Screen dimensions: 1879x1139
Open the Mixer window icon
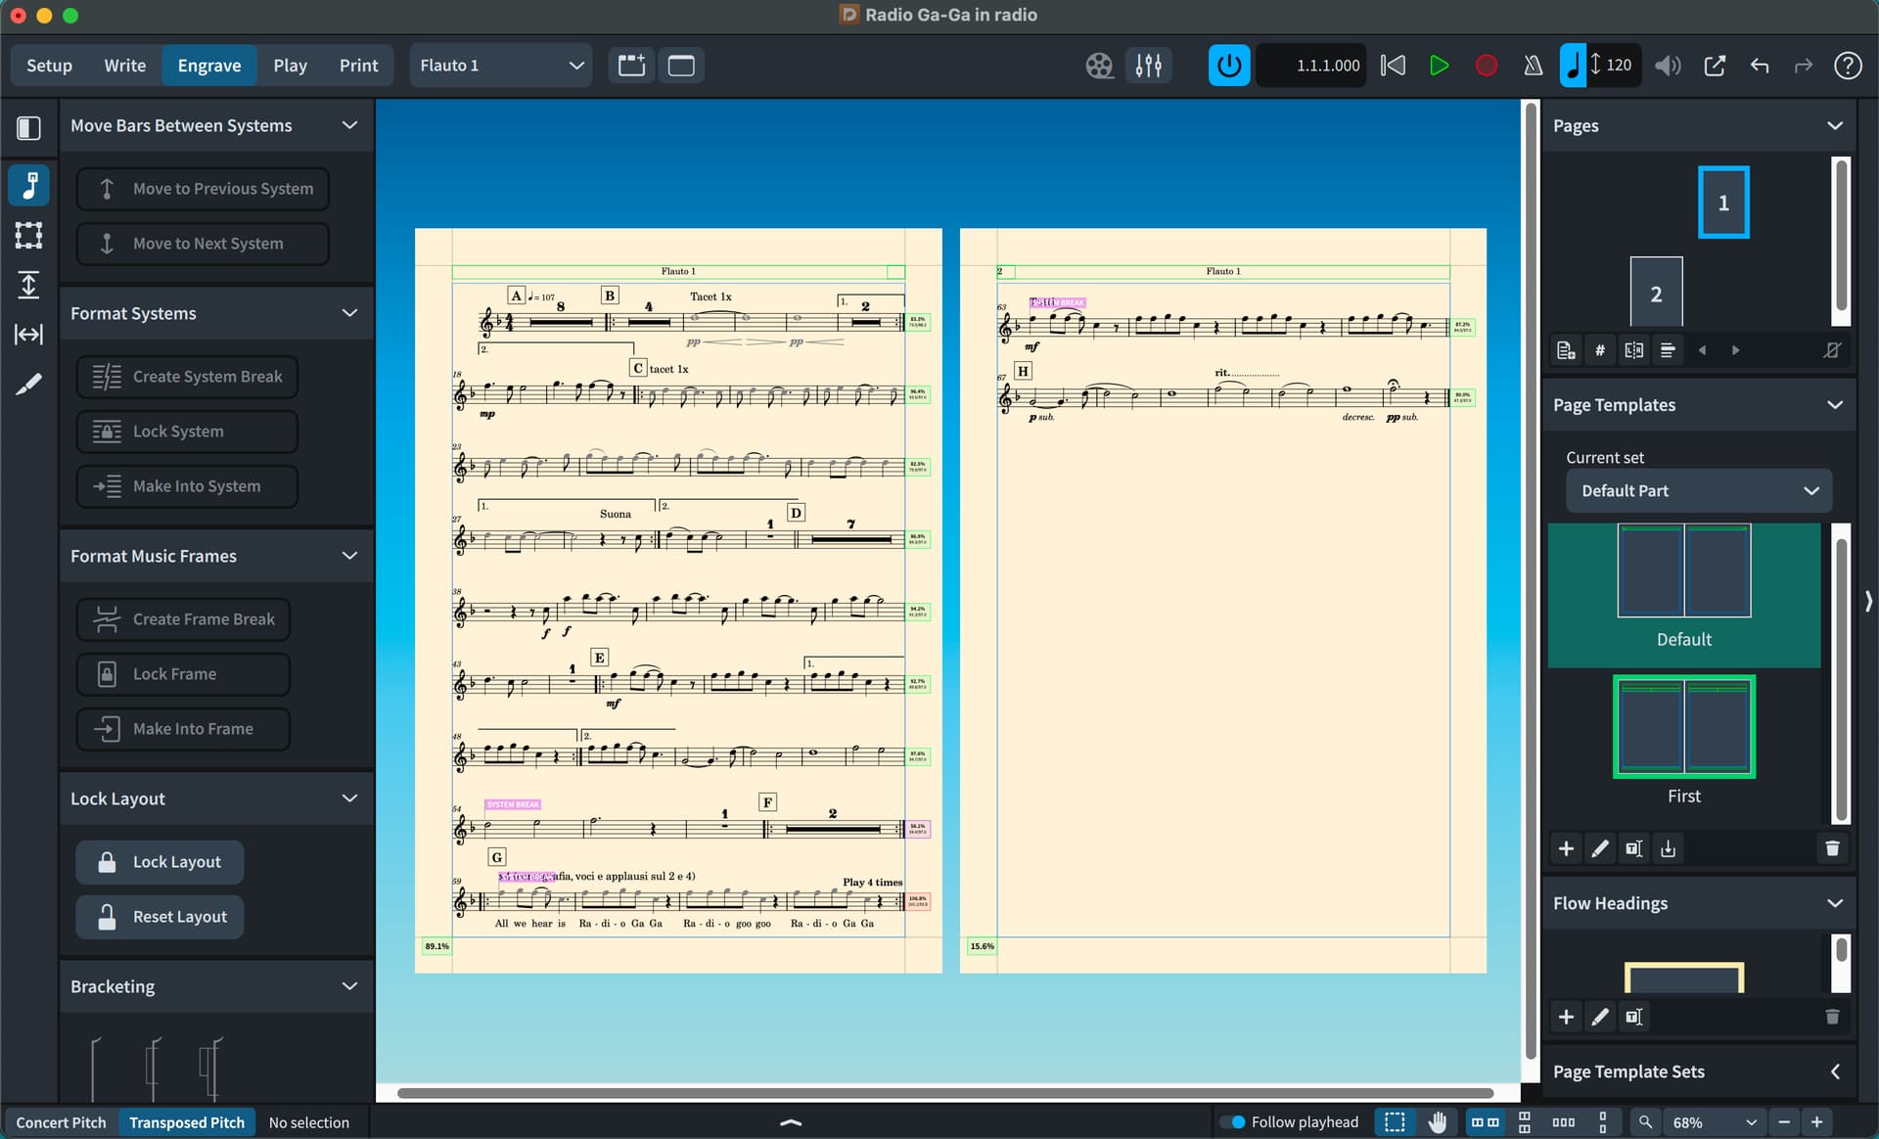click(x=1148, y=66)
